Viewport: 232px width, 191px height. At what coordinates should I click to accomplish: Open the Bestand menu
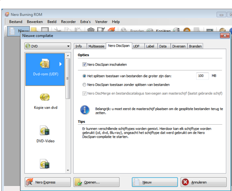pyautogui.click(x=16, y=22)
